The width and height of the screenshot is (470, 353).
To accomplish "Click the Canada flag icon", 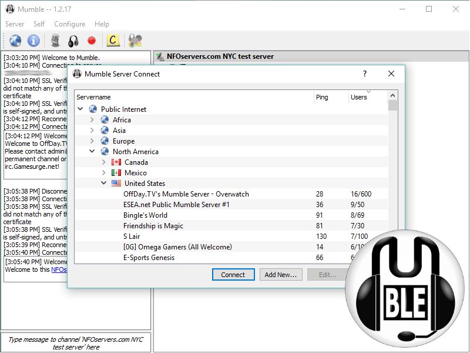I will click(116, 162).
